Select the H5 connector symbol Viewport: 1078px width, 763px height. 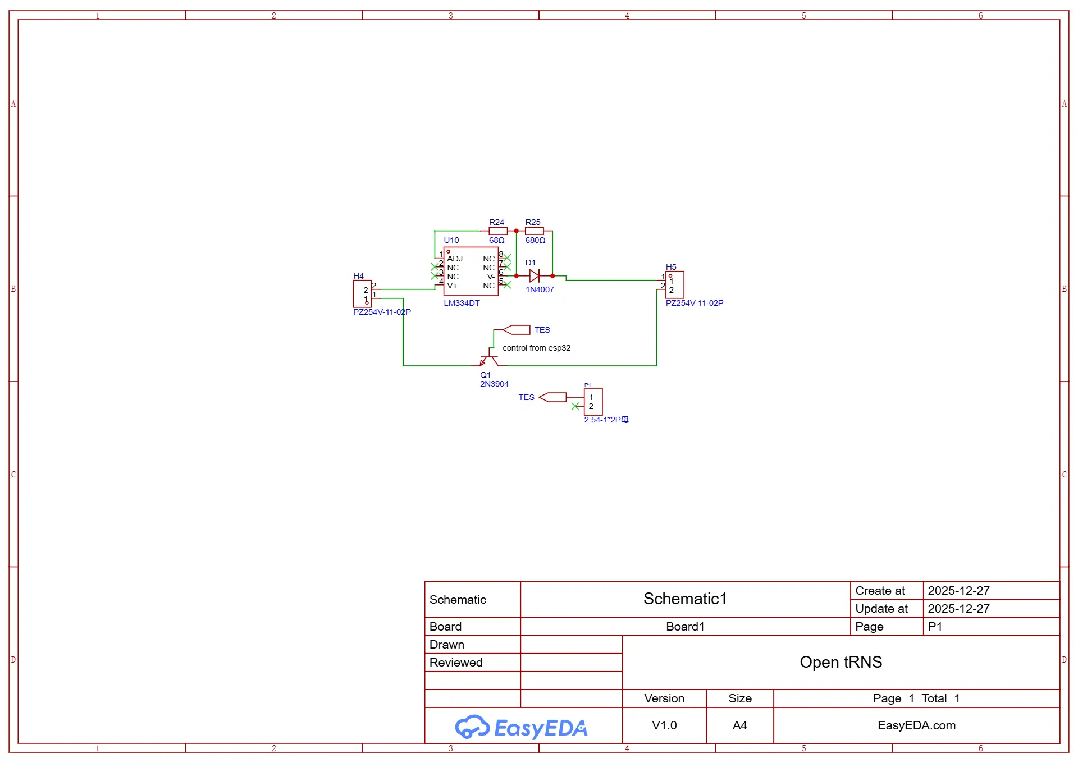tap(674, 284)
